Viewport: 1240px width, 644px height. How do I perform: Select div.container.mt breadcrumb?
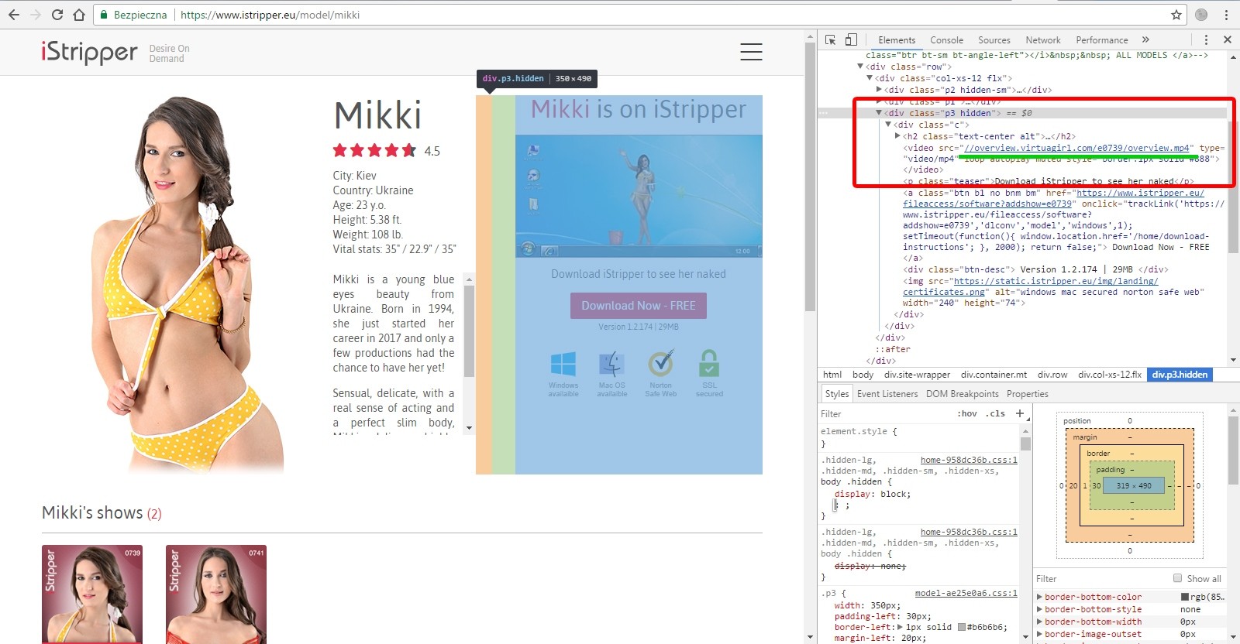(x=994, y=375)
